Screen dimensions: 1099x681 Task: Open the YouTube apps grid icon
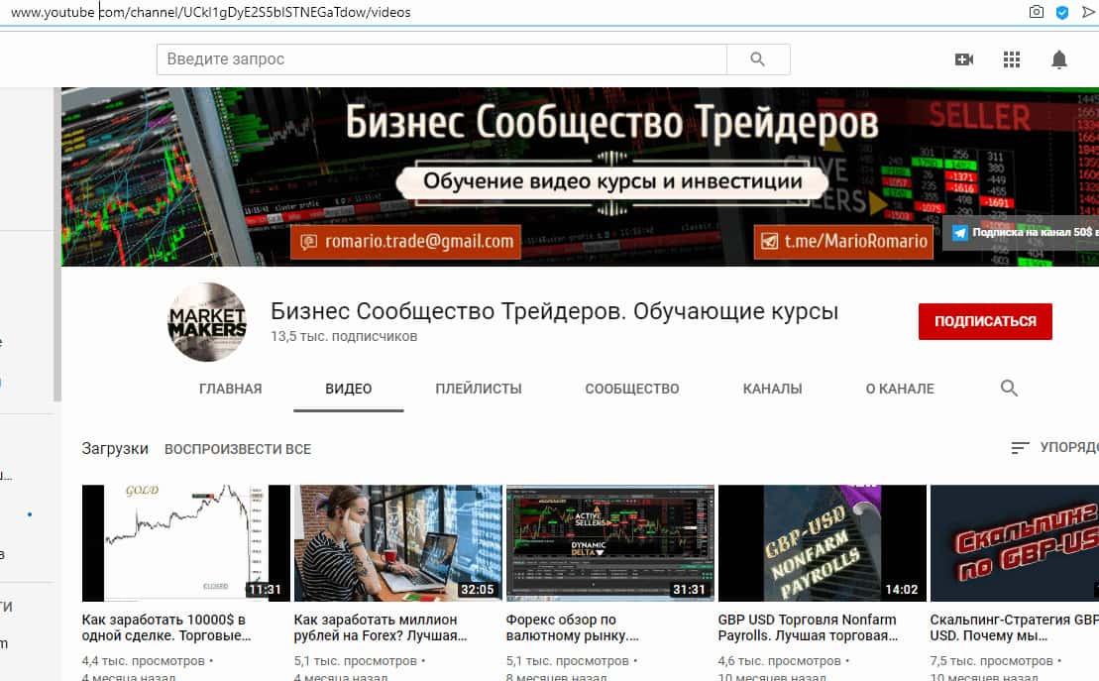[1012, 59]
